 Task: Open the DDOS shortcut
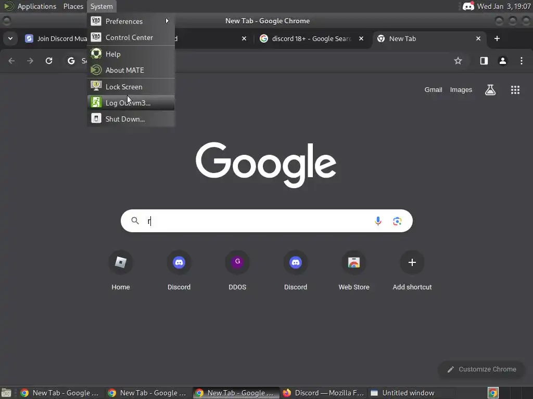(237, 271)
